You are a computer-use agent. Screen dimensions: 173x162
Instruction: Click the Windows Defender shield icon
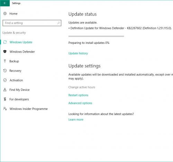(5, 51)
